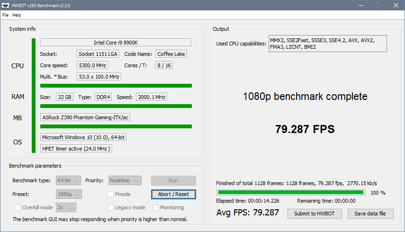405x232 pixels.
Task: Select the Socket 1151 LGA field
Action: [x=98, y=54]
